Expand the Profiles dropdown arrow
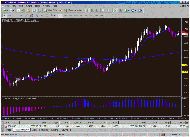 click(13, 11)
